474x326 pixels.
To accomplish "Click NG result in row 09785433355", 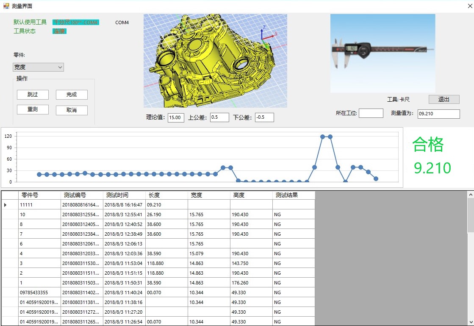I will click(x=294, y=293).
